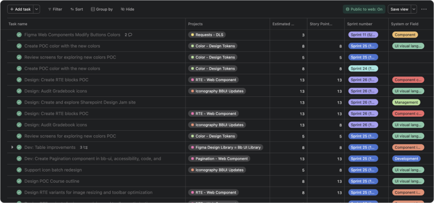
Task: Click the Projects column header
Action: 195,24
